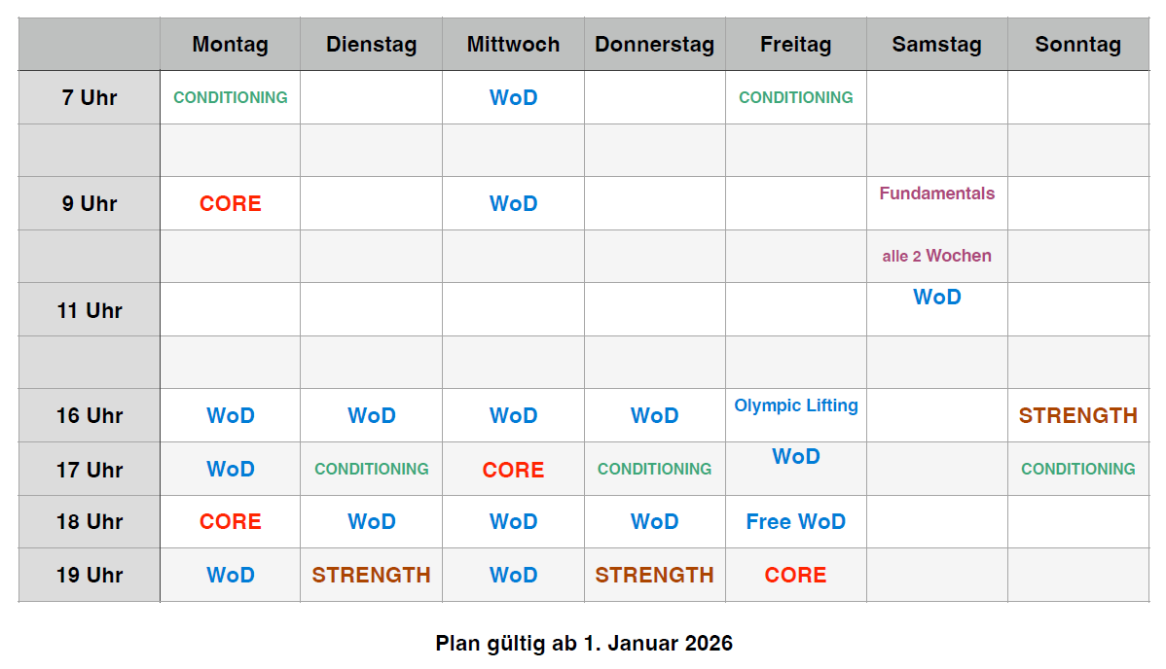Click Monday's 7 Uhr CONDITIONING class
This screenshot has width=1166, height=669.
[x=231, y=97]
